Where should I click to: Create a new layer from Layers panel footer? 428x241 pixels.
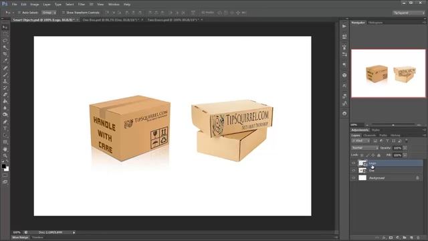[411, 238]
